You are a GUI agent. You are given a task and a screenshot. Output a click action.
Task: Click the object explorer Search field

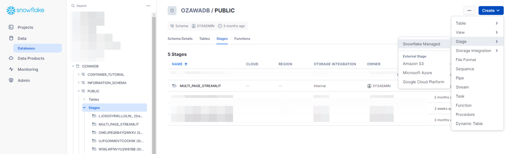click(107, 6)
